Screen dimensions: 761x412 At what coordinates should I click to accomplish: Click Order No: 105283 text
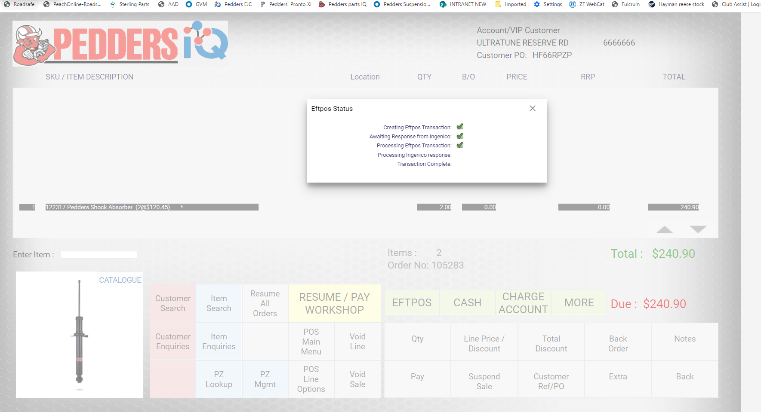425,266
